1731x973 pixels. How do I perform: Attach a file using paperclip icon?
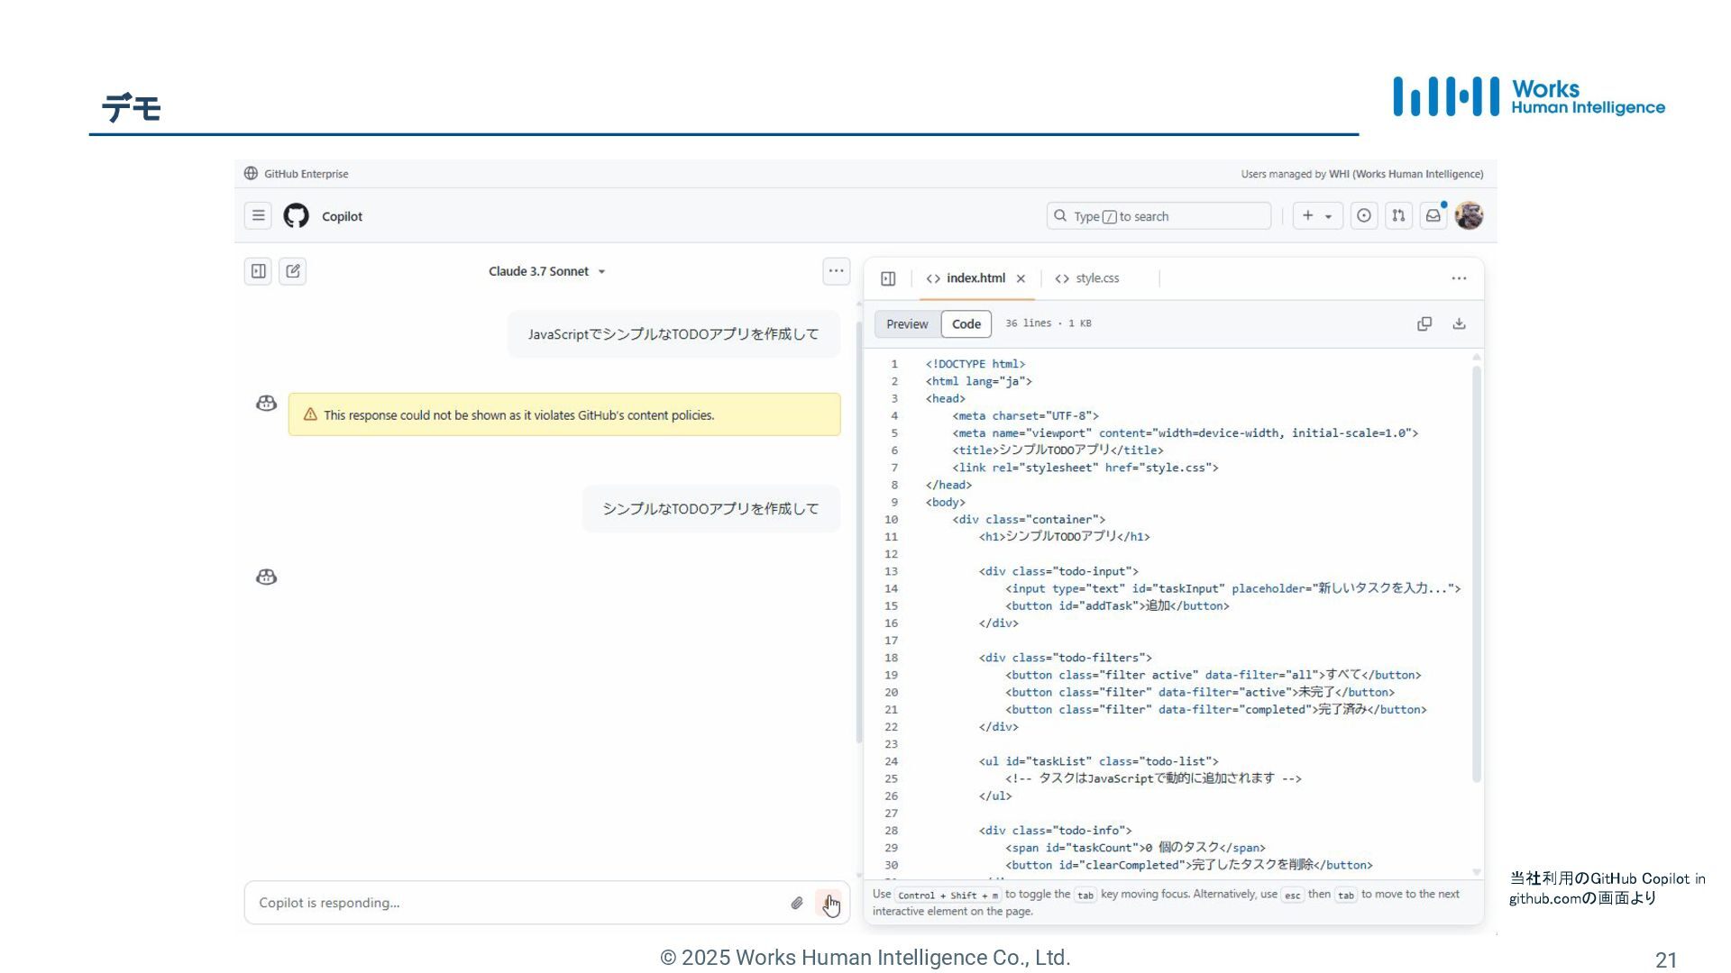point(797,903)
